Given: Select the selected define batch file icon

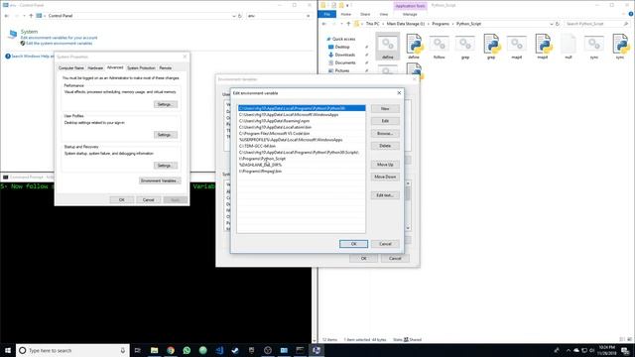Looking at the screenshot, I should (388, 46).
